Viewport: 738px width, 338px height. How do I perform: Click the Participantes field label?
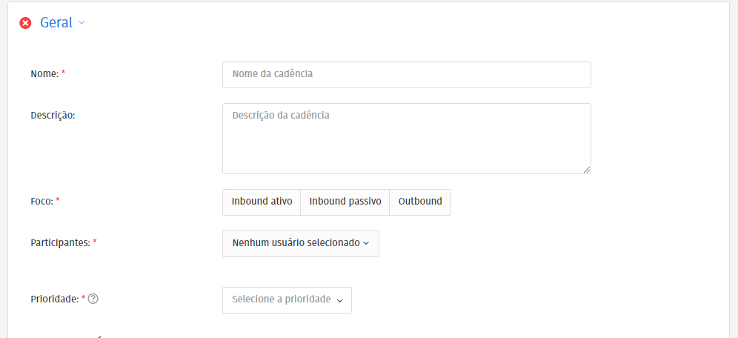(60, 242)
